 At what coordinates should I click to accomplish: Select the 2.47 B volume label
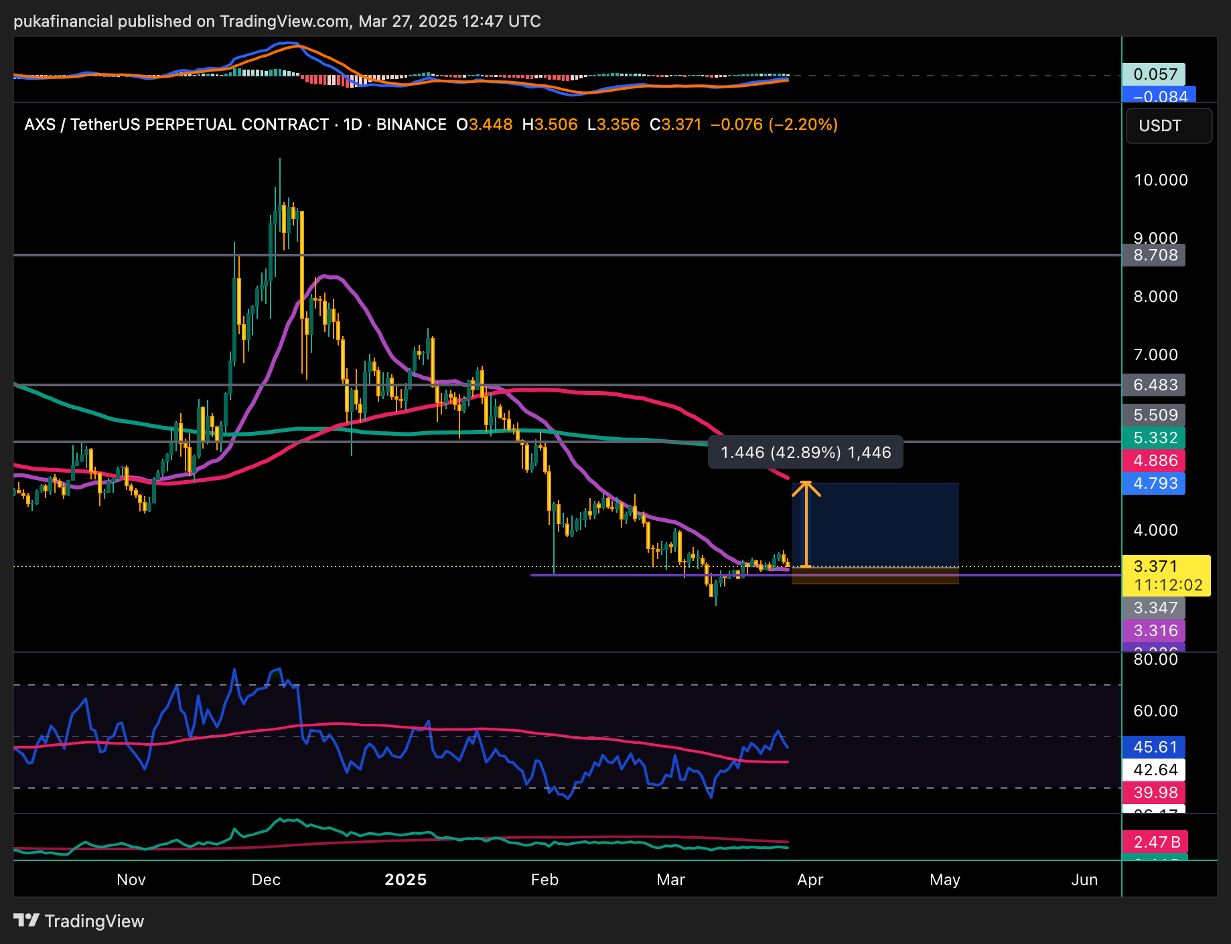pyautogui.click(x=1155, y=842)
